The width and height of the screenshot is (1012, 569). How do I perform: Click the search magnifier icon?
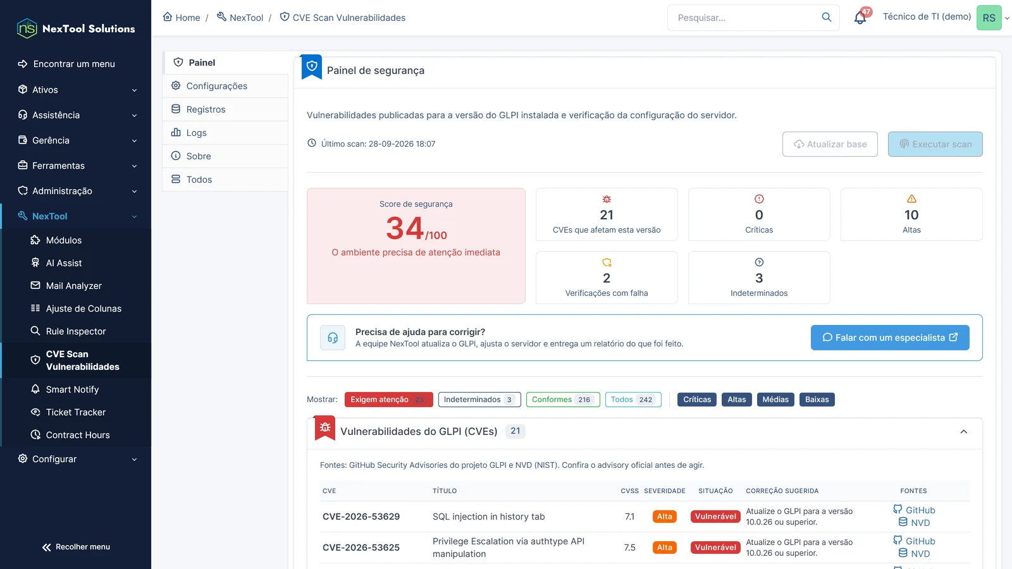(827, 17)
